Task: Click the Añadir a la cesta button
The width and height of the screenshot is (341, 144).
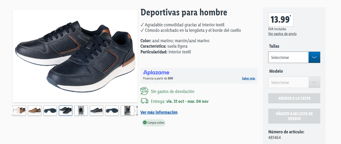Action: tap(294, 98)
